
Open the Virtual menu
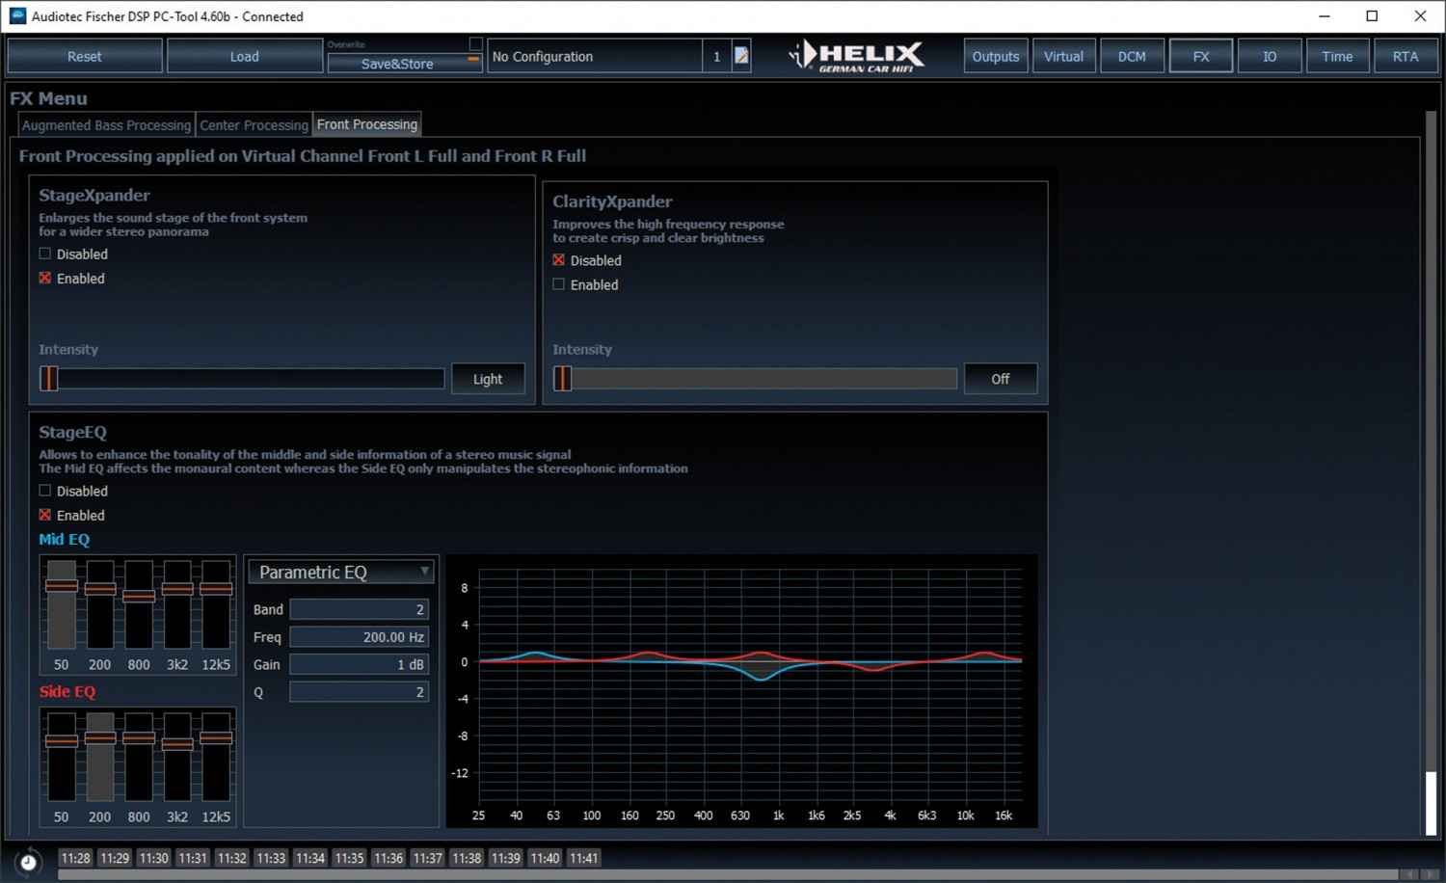click(1063, 56)
